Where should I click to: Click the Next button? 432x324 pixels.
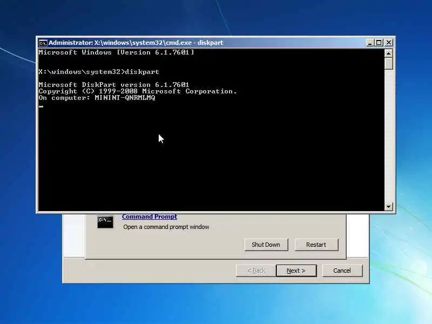tap(296, 271)
